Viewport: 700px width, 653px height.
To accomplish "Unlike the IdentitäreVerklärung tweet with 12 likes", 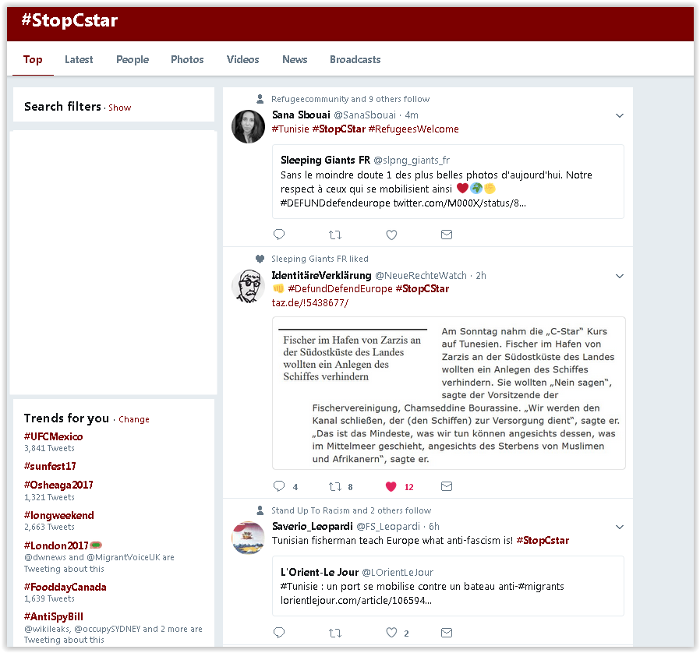I will pyautogui.click(x=391, y=486).
